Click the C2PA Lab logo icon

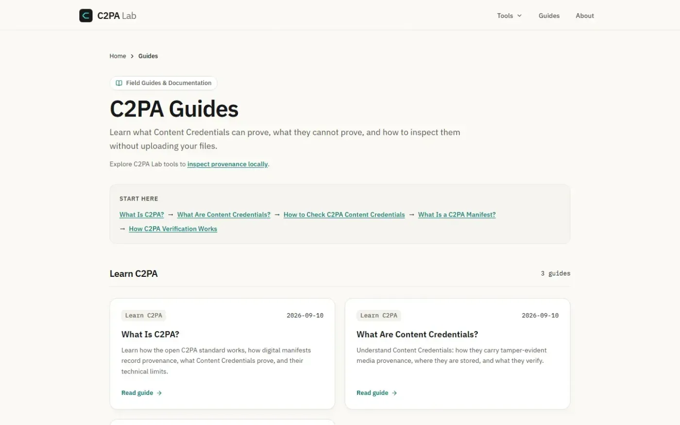[86, 16]
